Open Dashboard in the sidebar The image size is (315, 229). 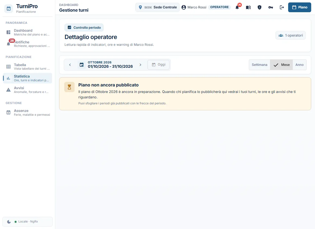point(28,32)
